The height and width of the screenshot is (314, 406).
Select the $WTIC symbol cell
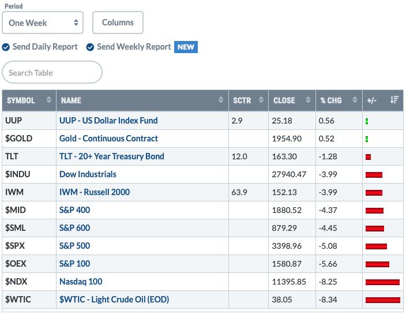point(29,299)
